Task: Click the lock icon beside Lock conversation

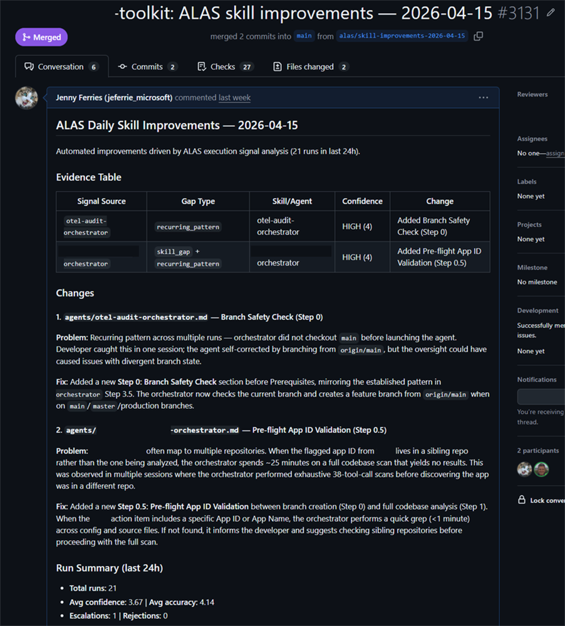Action: pyautogui.click(x=522, y=500)
